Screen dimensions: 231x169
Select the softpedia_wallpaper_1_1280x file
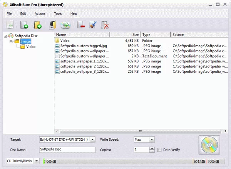pyautogui.click(x=141, y=61)
